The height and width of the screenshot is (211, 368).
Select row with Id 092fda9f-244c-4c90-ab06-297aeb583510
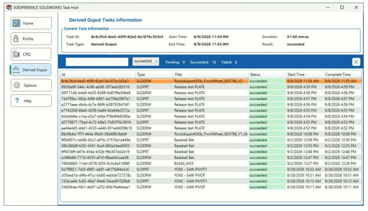(211, 87)
